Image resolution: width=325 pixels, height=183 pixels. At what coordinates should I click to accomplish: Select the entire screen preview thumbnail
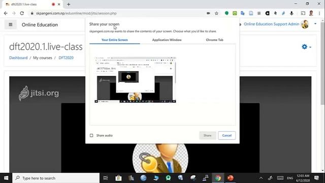tap(135, 80)
